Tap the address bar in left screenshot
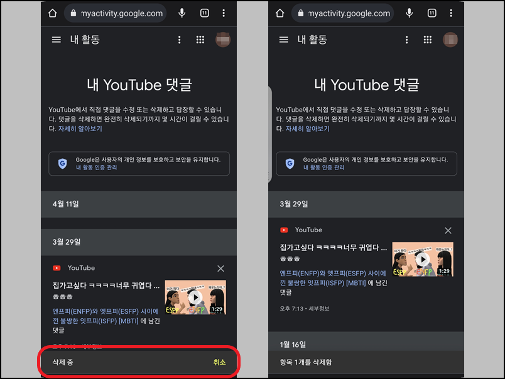This screenshot has height=379, width=505. coord(116,13)
